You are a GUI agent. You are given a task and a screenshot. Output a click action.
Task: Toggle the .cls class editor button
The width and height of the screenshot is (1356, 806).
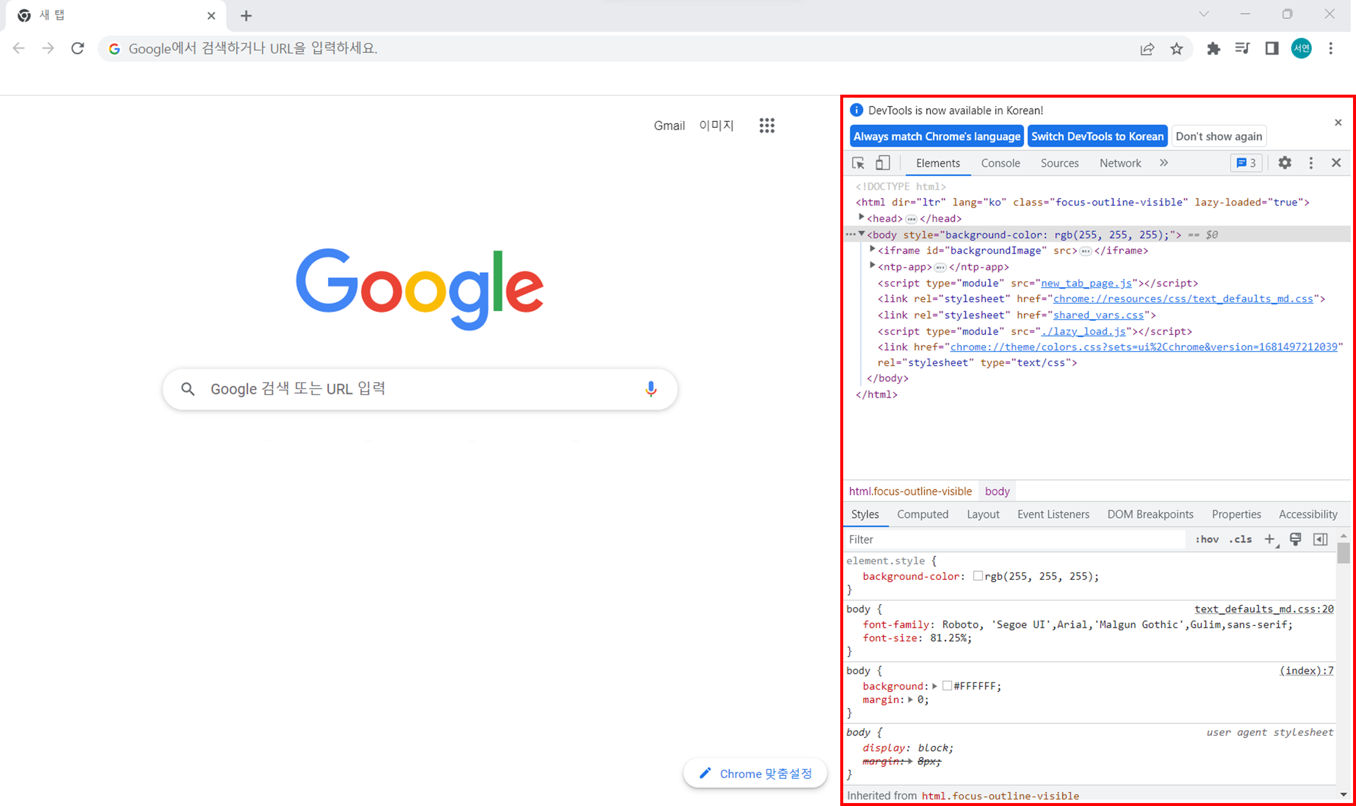pos(1241,539)
